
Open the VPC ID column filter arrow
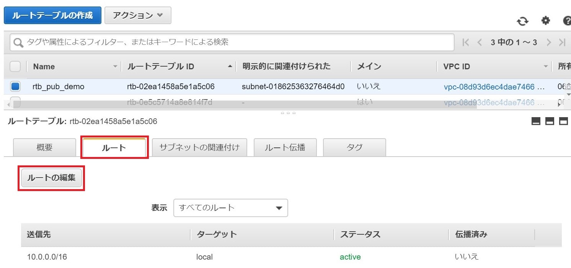(x=546, y=67)
